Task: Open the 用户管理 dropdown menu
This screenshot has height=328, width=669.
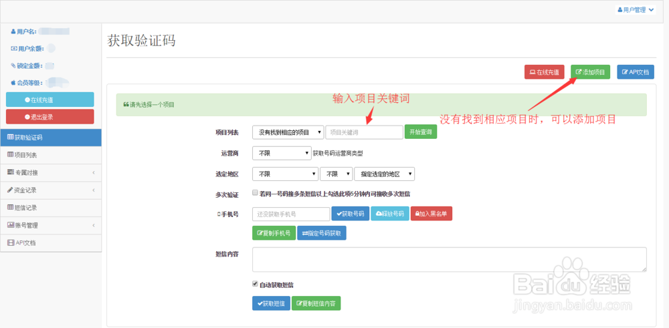Action: point(636,10)
